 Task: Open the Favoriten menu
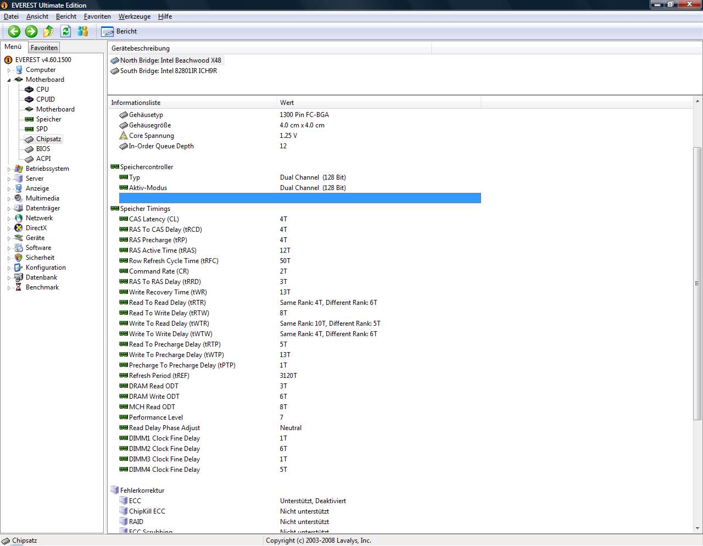(x=97, y=16)
